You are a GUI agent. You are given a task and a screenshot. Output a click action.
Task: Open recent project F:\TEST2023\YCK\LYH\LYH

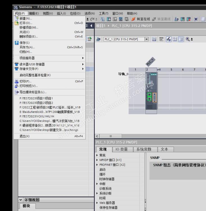(x=50, y=116)
